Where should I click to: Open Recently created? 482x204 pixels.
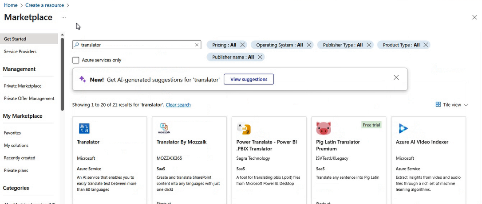pos(20,158)
